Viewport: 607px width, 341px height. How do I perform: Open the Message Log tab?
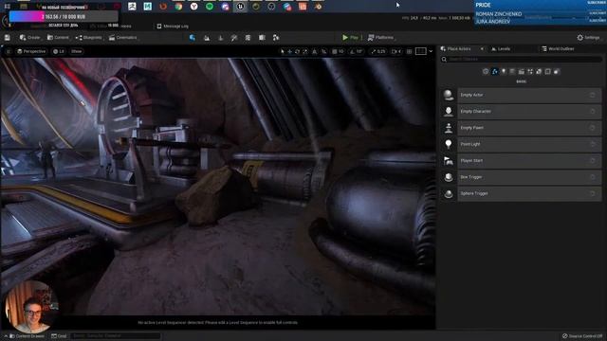coord(173,27)
